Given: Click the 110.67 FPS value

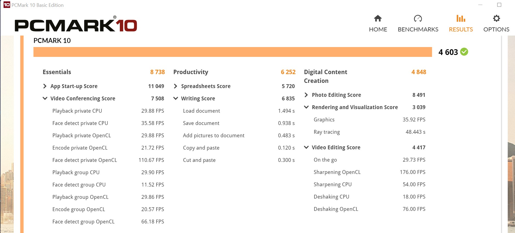Looking at the screenshot, I should [151, 160].
